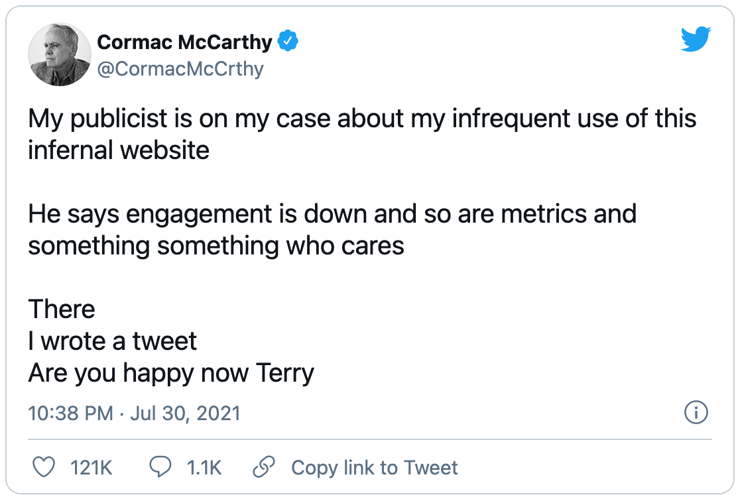Image resolution: width=740 pixels, height=501 pixels.
Task: Open the @CormacMcCrthy handle link
Action: pos(180,69)
